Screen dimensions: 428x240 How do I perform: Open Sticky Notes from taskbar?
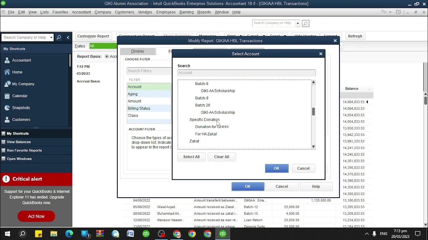click(38, 234)
